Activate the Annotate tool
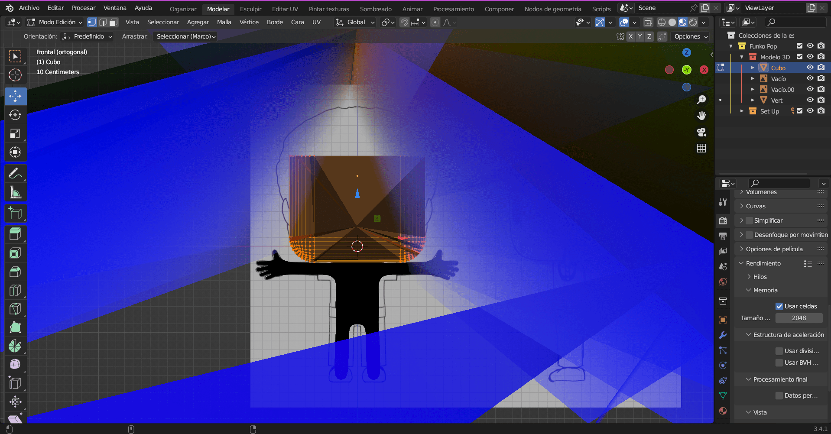This screenshot has width=831, height=434. point(15,173)
